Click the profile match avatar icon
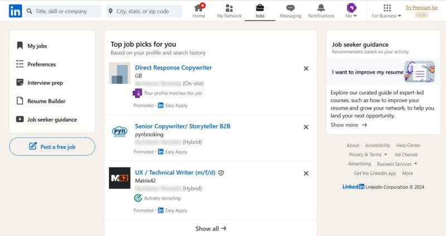The width and height of the screenshot is (446, 236). 137,93
